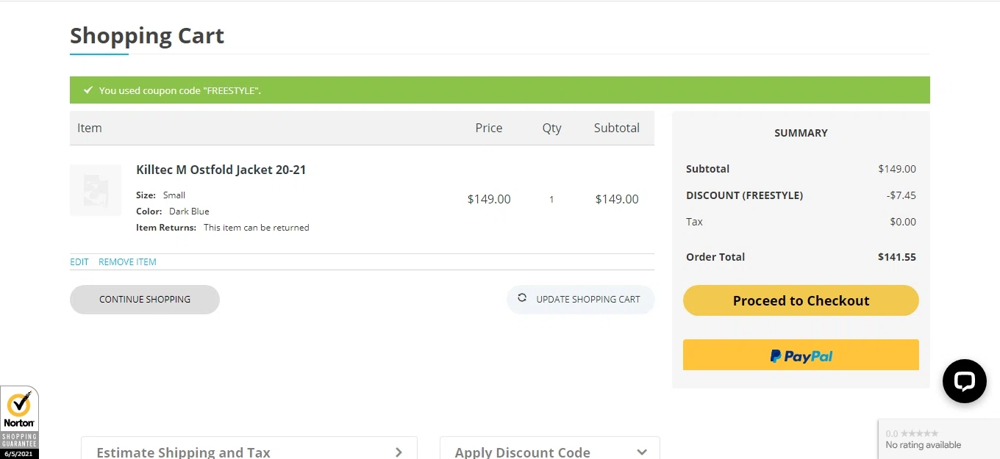
Task: Click the Killtec jacket product thumbnail
Action: coord(96,190)
